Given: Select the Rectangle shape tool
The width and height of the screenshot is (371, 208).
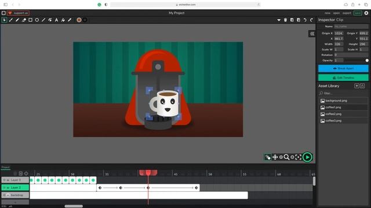Looking at the screenshot, I should 30,20.
